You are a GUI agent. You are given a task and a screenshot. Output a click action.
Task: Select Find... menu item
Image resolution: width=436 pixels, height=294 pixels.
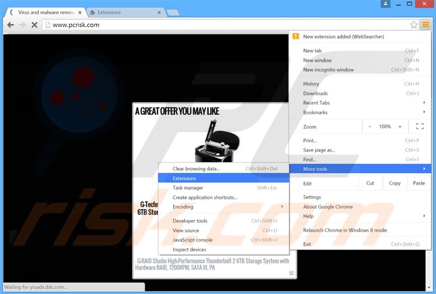click(360, 160)
